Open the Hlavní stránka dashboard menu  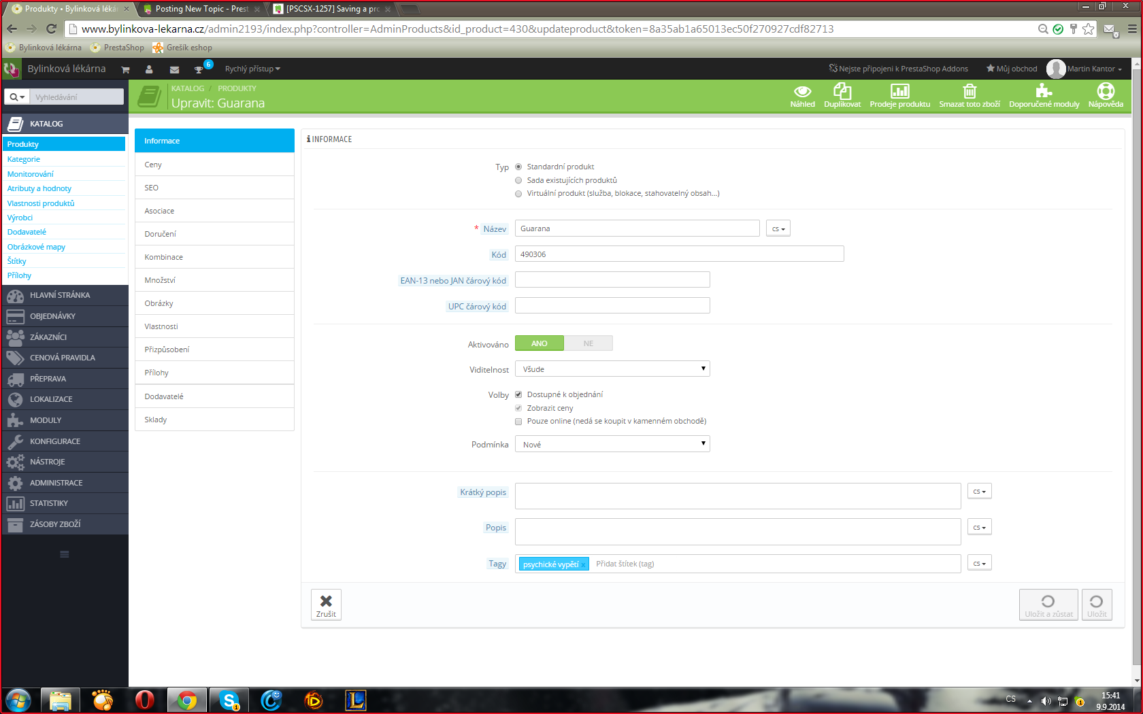click(x=65, y=295)
